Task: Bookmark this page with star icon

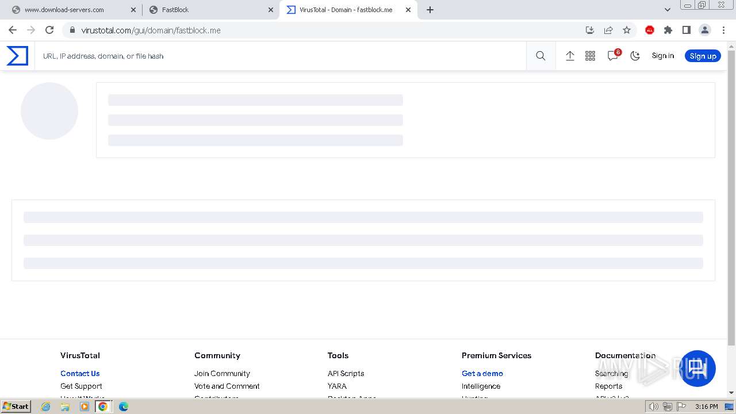Action: click(x=627, y=30)
